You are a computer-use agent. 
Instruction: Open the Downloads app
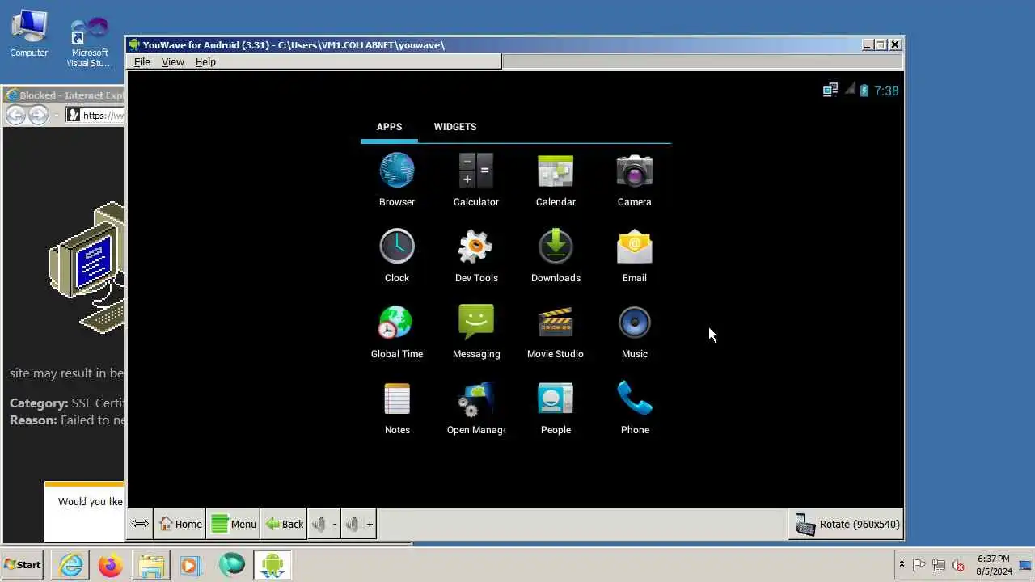click(x=556, y=255)
